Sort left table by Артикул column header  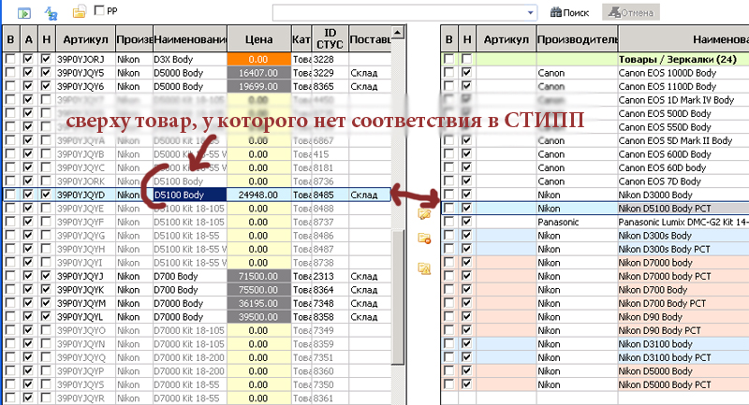tap(85, 39)
